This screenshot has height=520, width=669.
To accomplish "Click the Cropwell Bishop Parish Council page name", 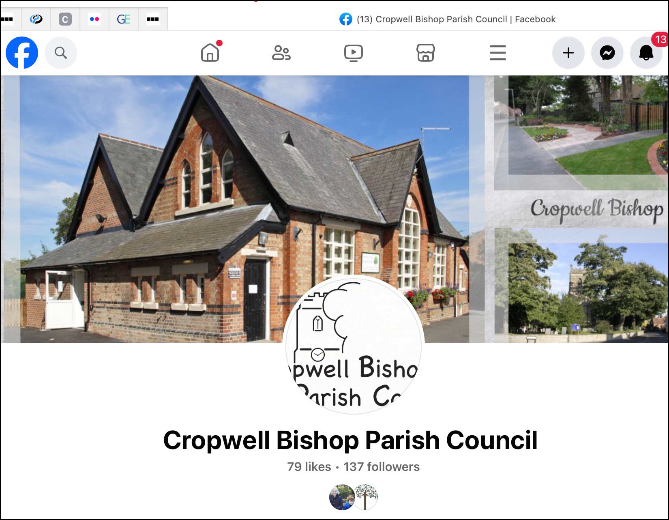I will click(350, 439).
